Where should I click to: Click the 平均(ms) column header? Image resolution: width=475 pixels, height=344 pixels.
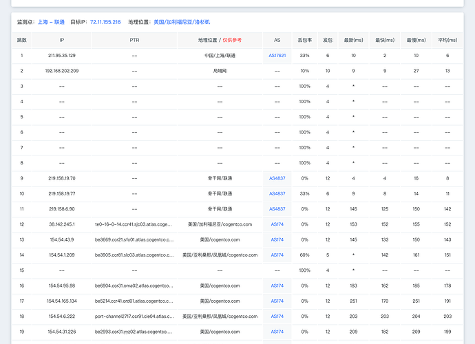tap(447, 40)
